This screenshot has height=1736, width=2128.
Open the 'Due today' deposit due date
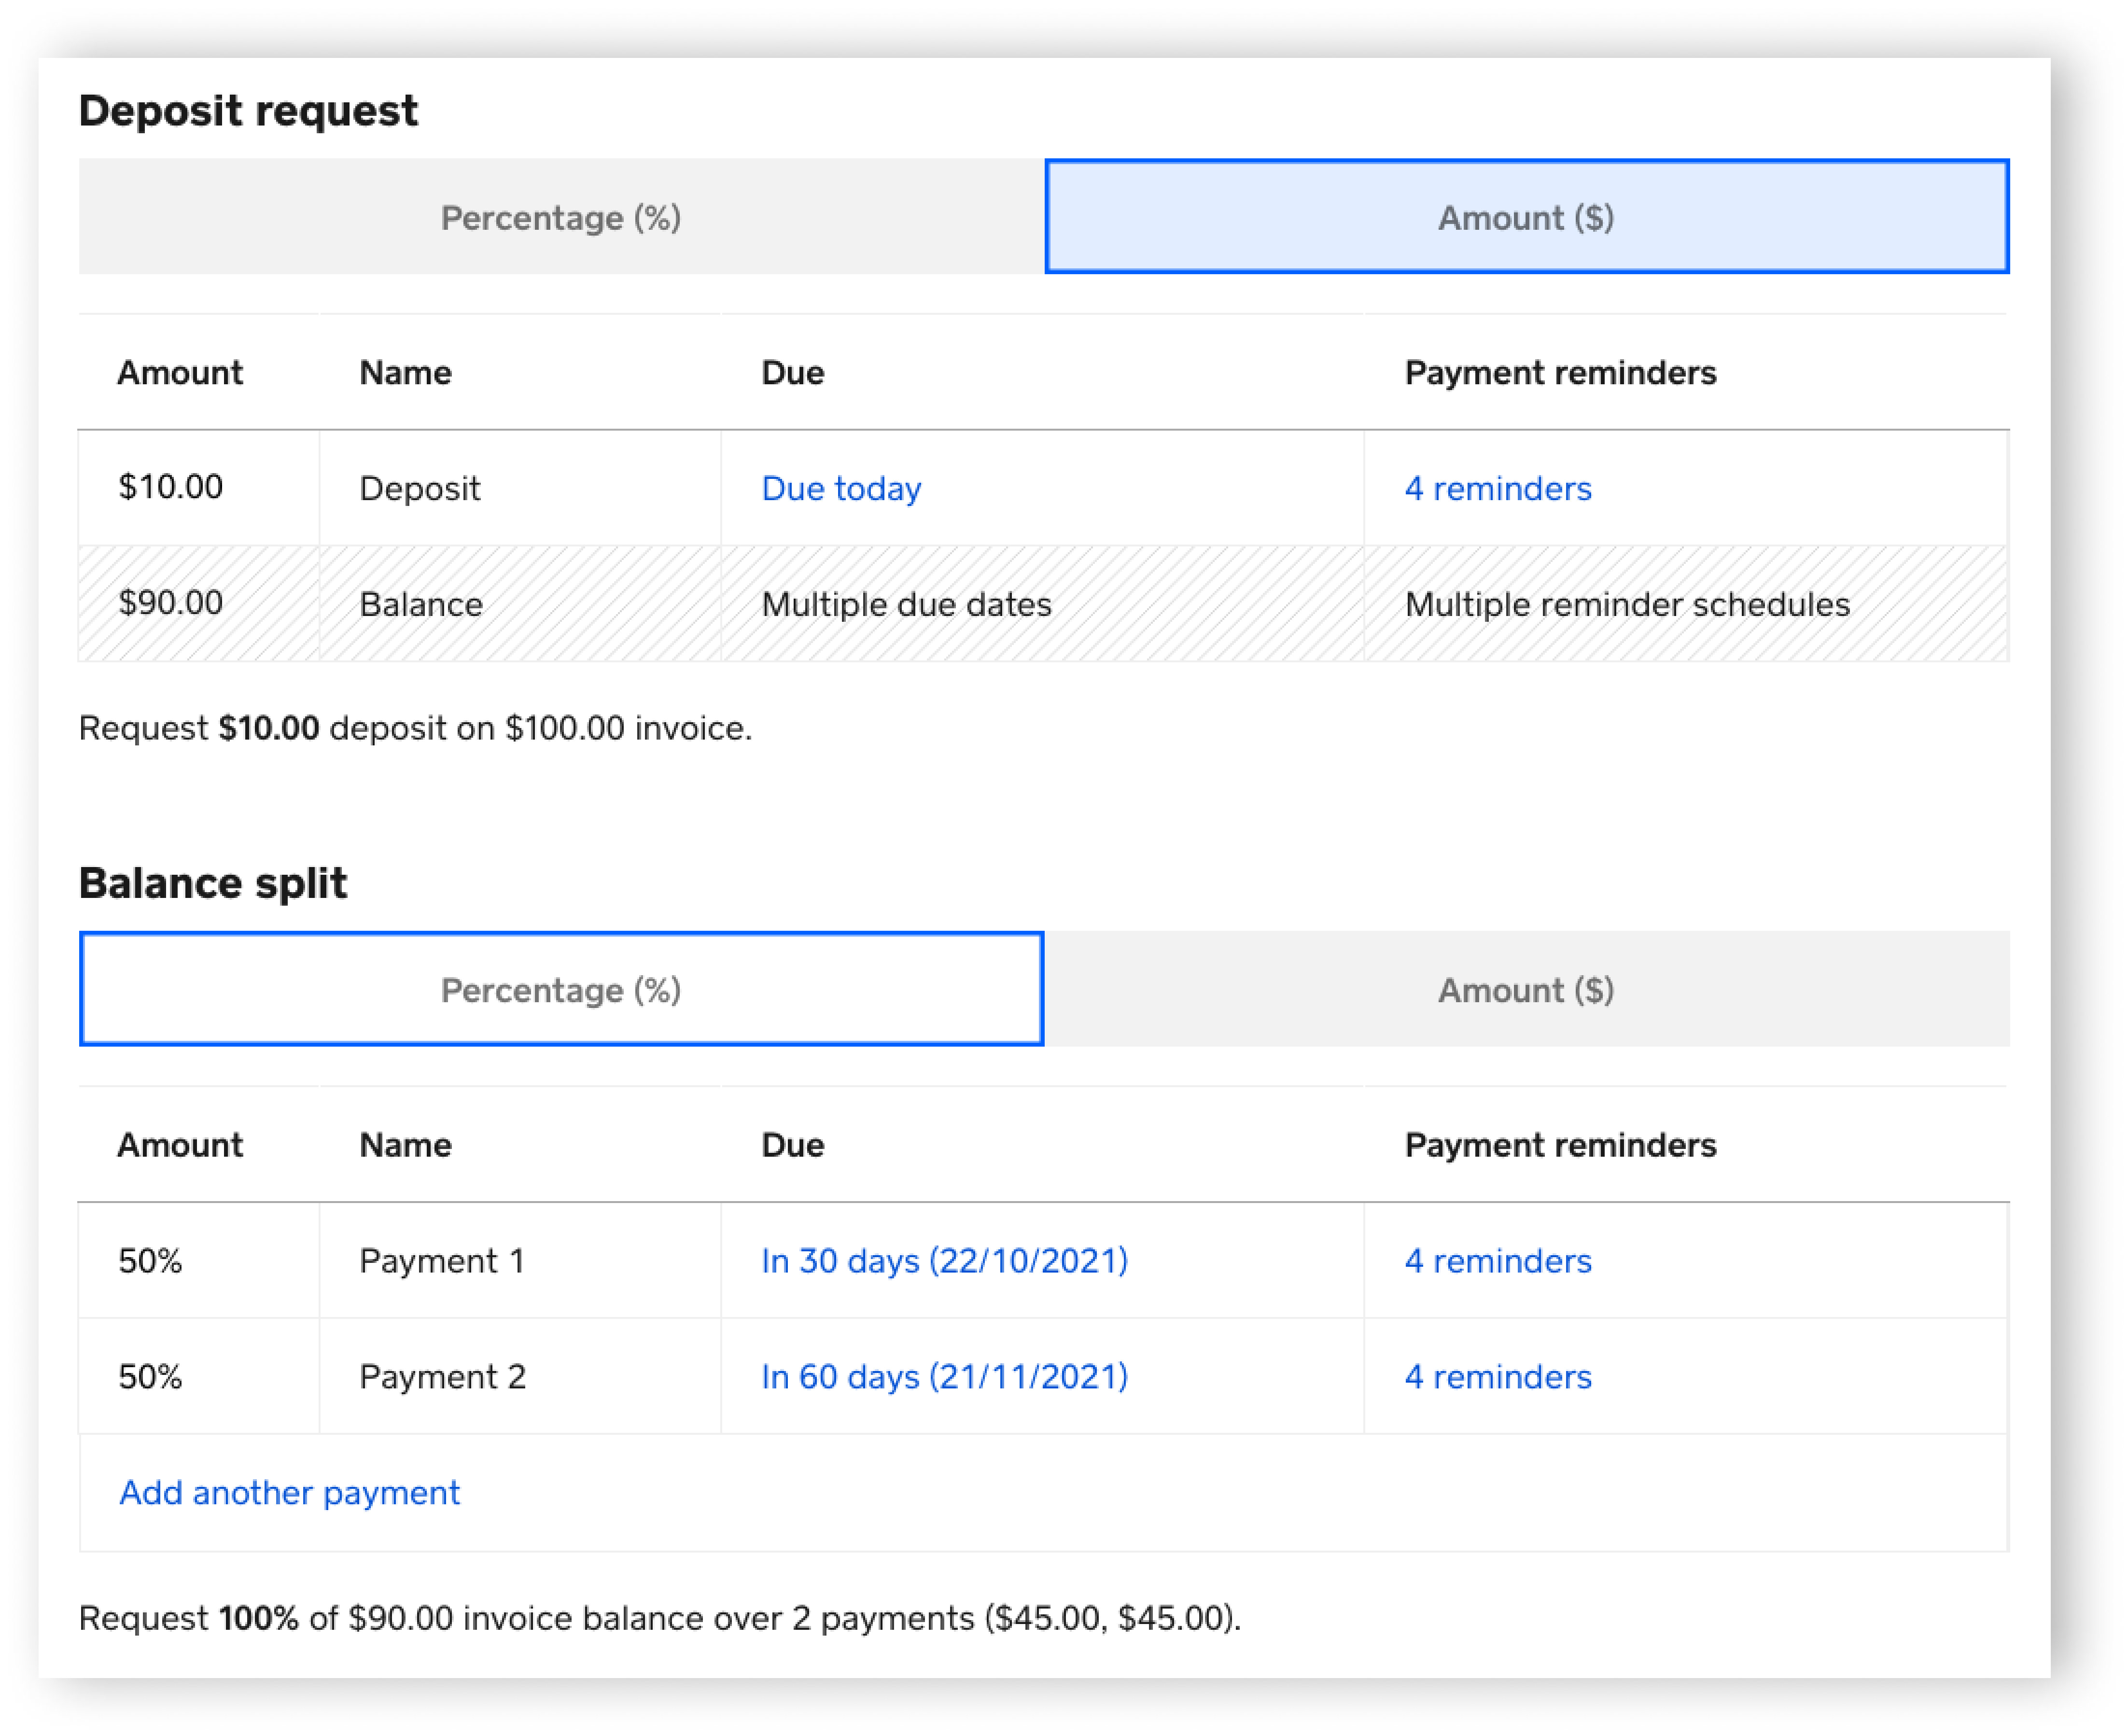click(841, 488)
